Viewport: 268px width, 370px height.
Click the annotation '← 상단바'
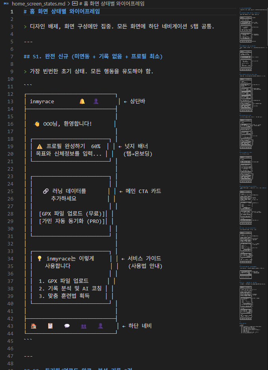click(135, 101)
